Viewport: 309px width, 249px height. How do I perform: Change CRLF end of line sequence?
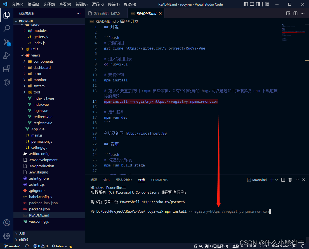pyautogui.click(x=264, y=246)
